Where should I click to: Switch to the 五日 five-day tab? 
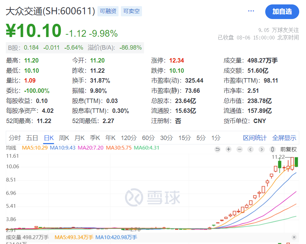point(32,138)
